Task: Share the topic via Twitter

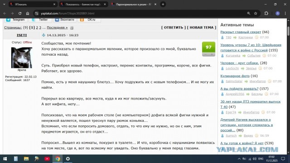Action: pyautogui.click(x=40, y=19)
